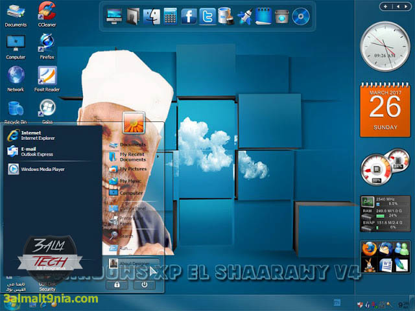This screenshot has width=415, height=311.
Task: Launch the Firefox desktop shortcut
Action: pos(47,47)
